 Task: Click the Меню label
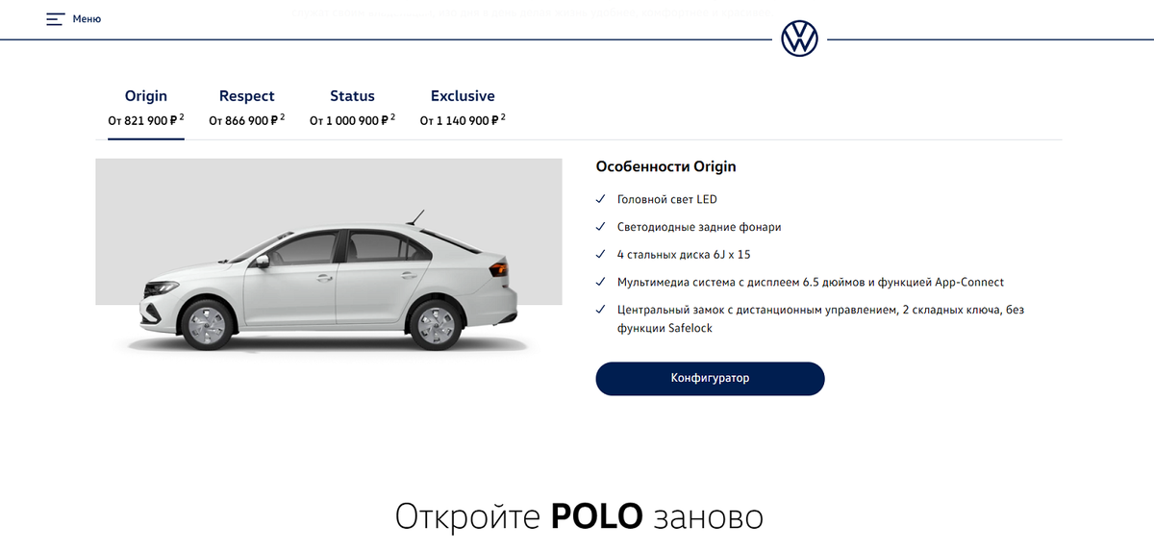(x=87, y=19)
